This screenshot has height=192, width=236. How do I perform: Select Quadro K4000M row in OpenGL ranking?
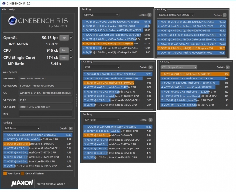117,22
